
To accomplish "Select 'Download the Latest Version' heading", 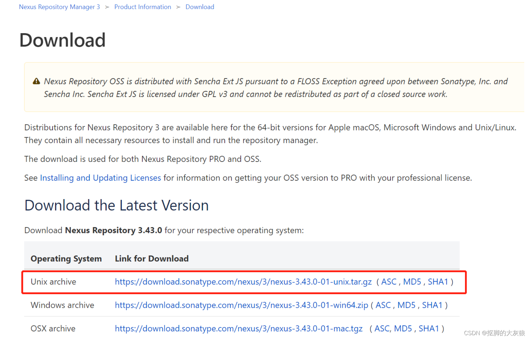I will [117, 206].
